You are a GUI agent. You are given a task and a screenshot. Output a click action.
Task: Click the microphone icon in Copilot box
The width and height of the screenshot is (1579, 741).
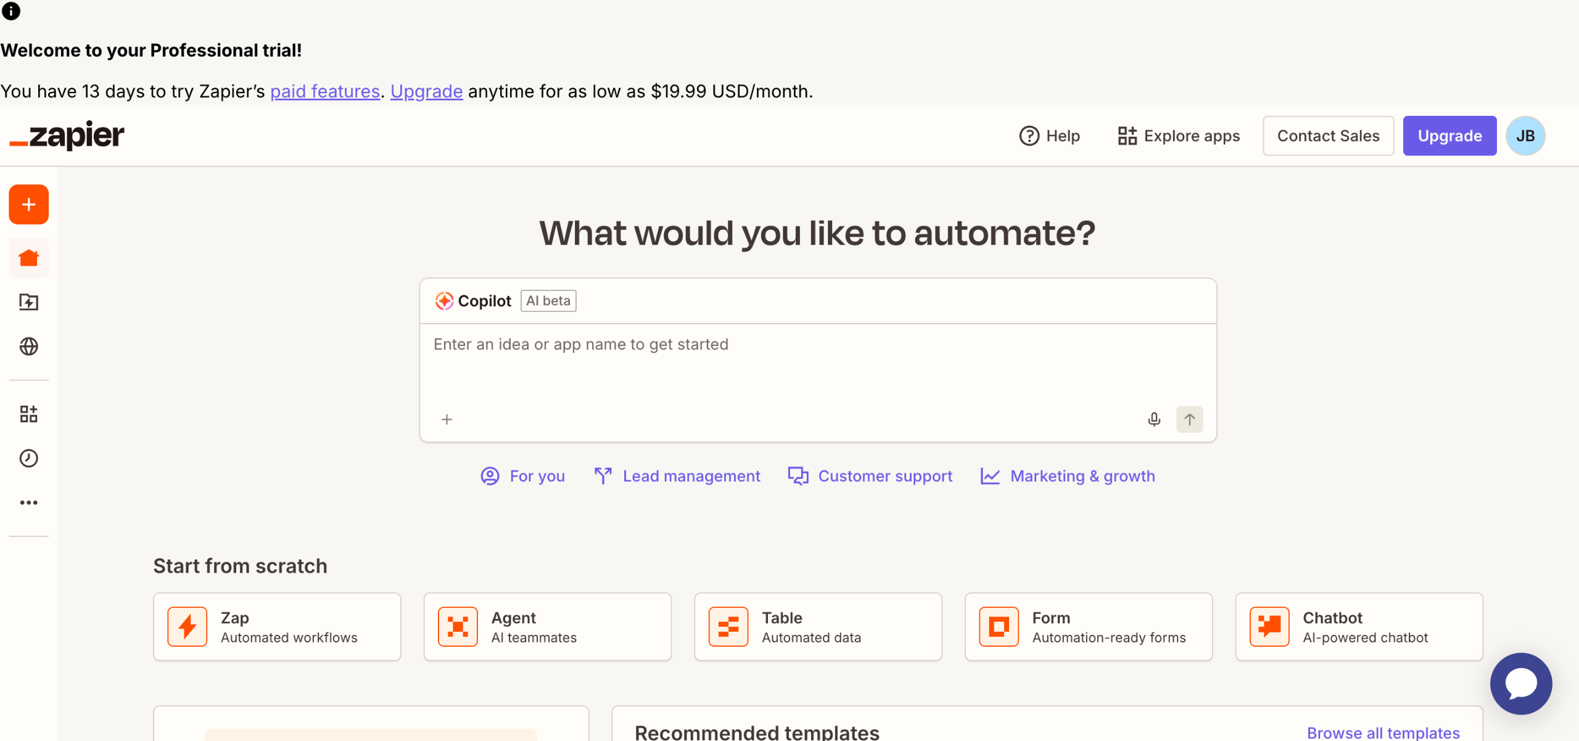point(1154,420)
